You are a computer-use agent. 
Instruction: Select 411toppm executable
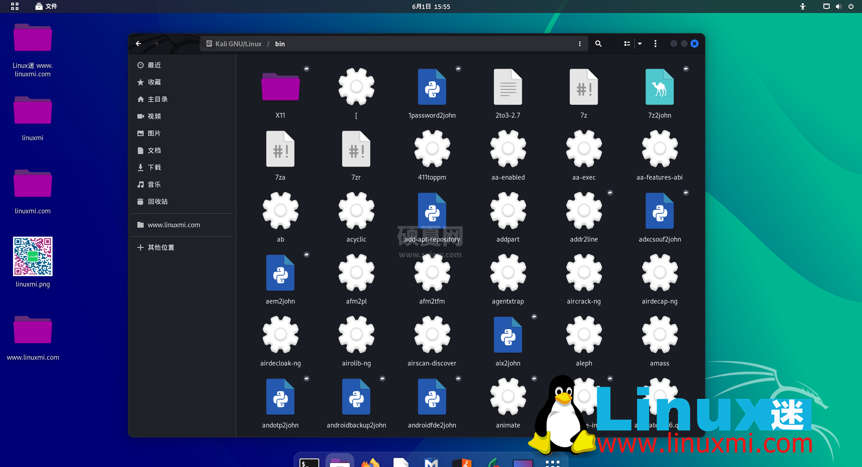click(432, 155)
